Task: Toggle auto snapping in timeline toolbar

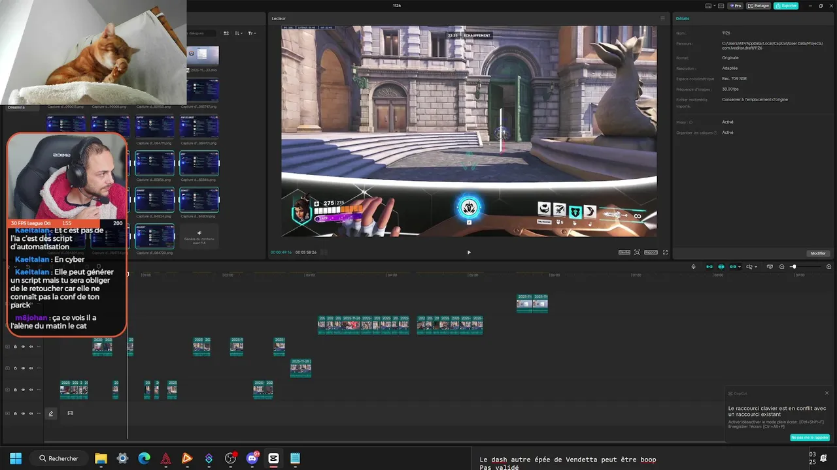Action: (721, 266)
